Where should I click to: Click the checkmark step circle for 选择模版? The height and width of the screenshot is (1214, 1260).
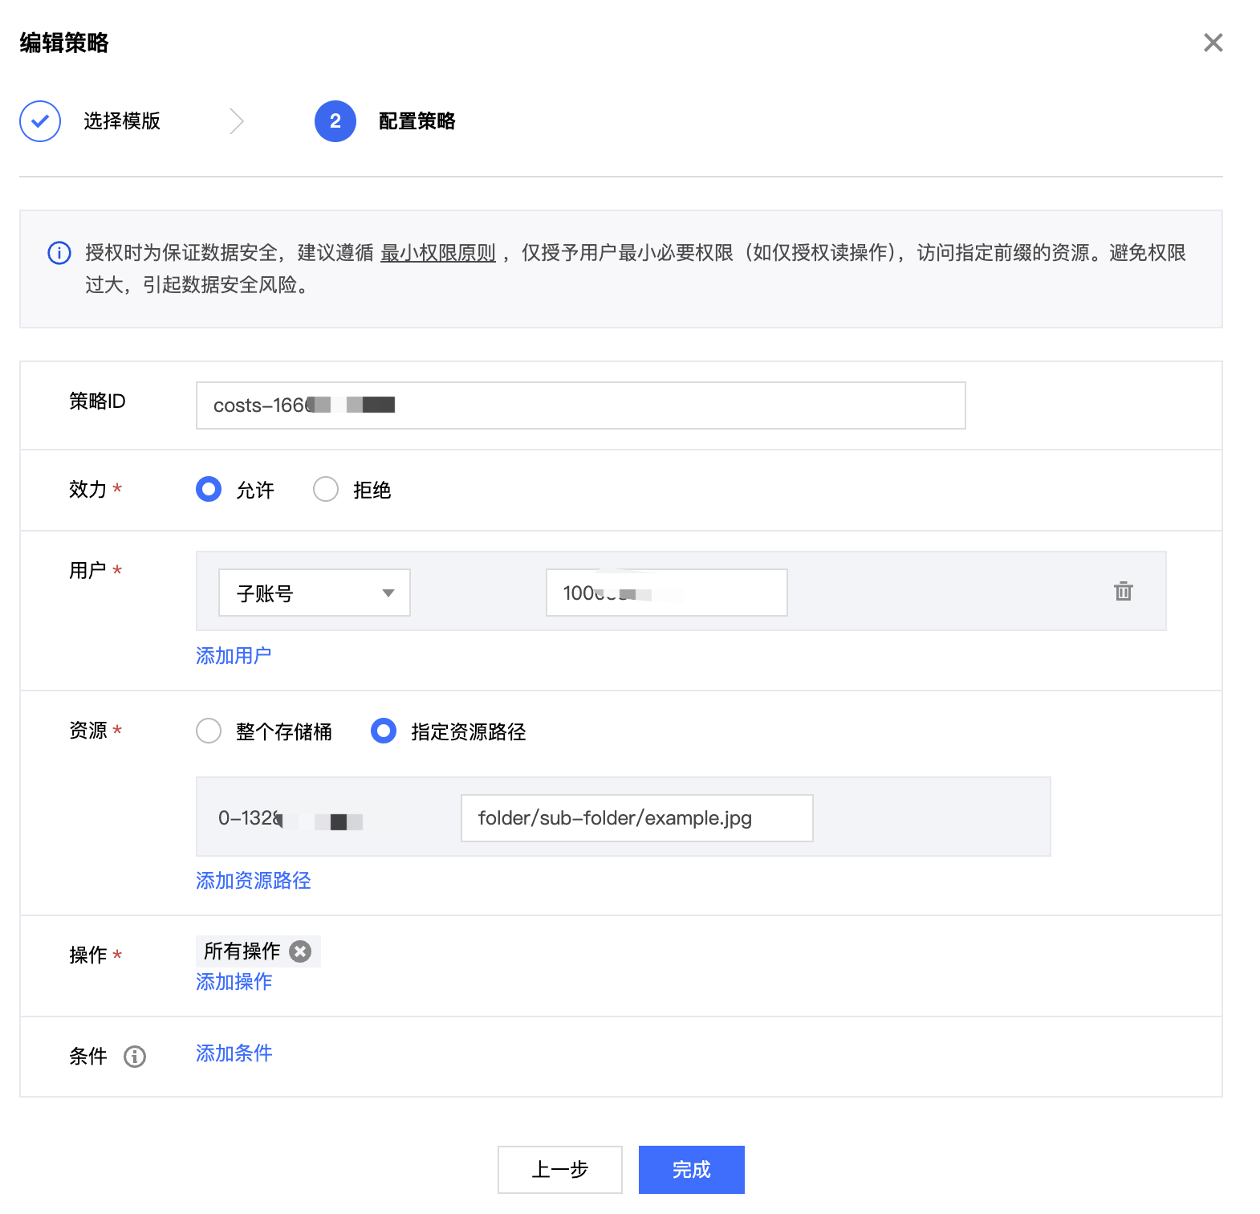[x=40, y=121]
